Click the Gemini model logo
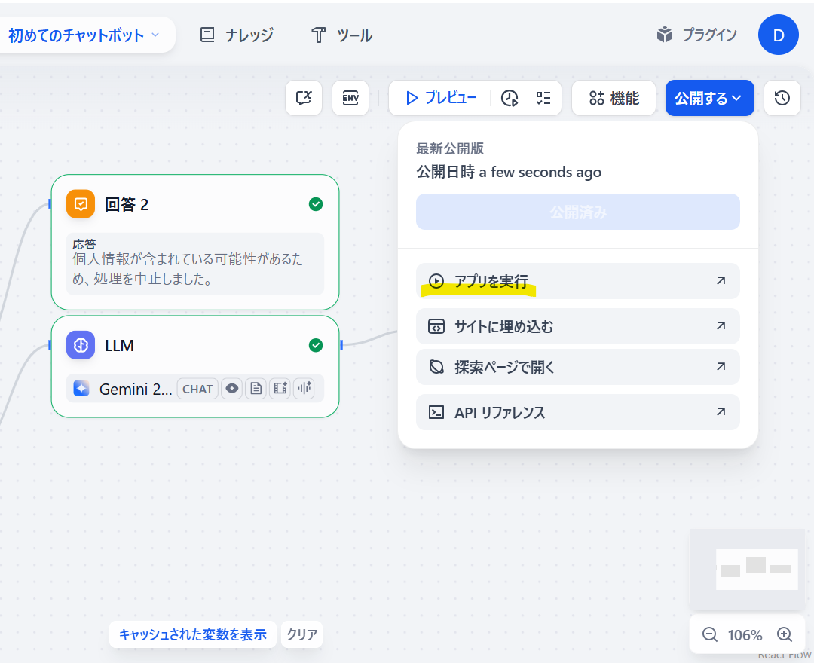Viewport: 814px width, 663px height. pyautogui.click(x=81, y=389)
